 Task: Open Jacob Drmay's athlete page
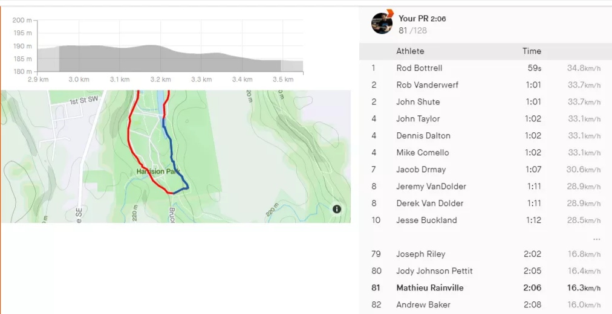pyautogui.click(x=421, y=170)
